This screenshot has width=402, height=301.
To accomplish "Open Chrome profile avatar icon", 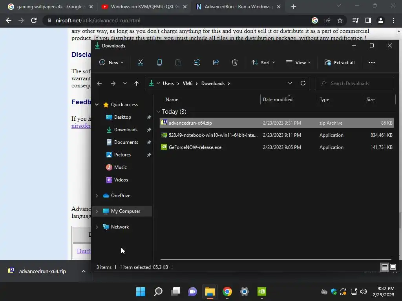I will coord(381,20).
